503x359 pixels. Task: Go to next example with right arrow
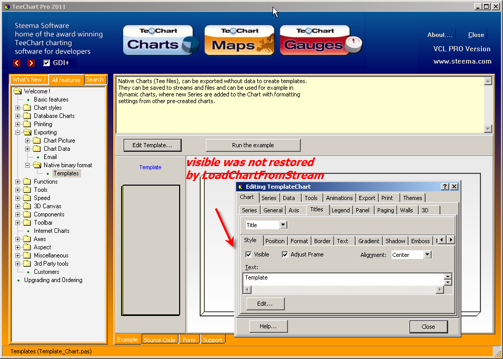click(31, 63)
